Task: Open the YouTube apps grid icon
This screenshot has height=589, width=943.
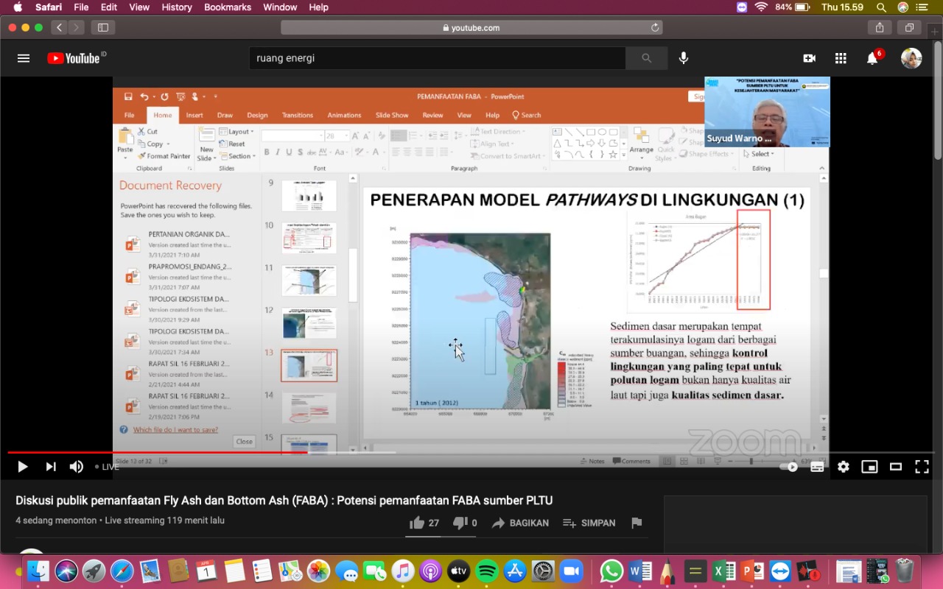Action: click(841, 58)
